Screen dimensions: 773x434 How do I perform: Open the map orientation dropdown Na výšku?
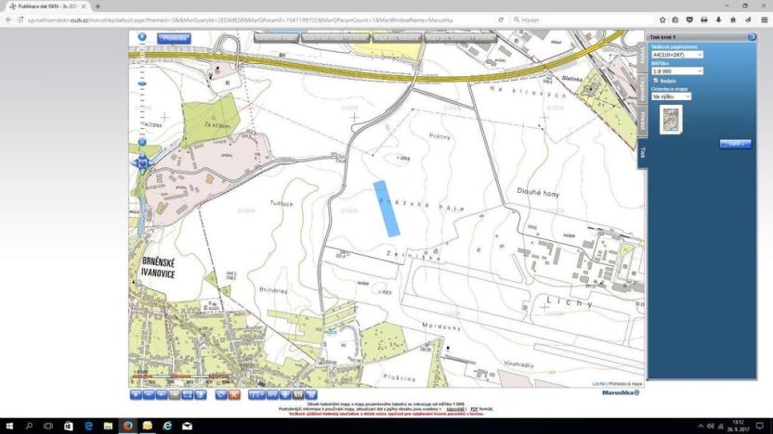pos(671,96)
